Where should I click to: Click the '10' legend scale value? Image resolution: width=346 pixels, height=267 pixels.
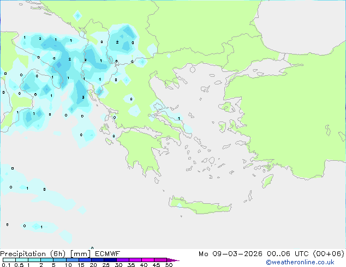coord(68,265)
